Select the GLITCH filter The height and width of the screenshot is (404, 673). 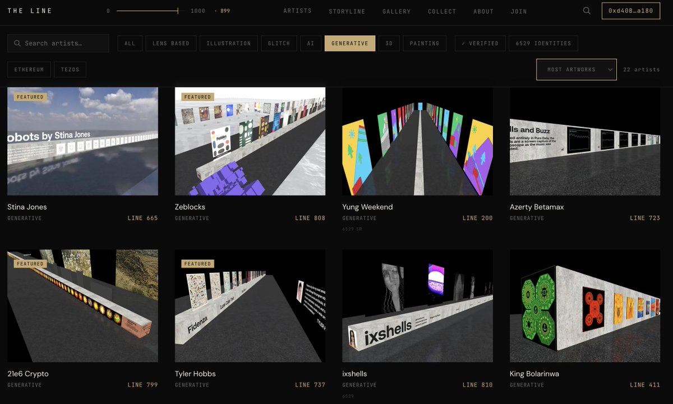(279, 43)
